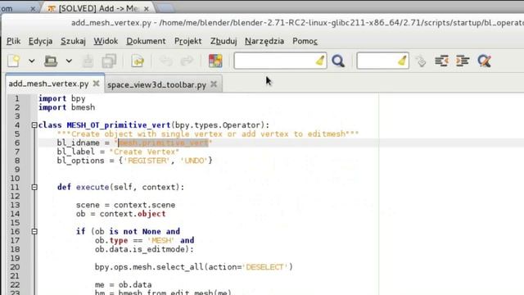
Task: Click the highlighted bl_idname string value
Action: click(164, 143)
